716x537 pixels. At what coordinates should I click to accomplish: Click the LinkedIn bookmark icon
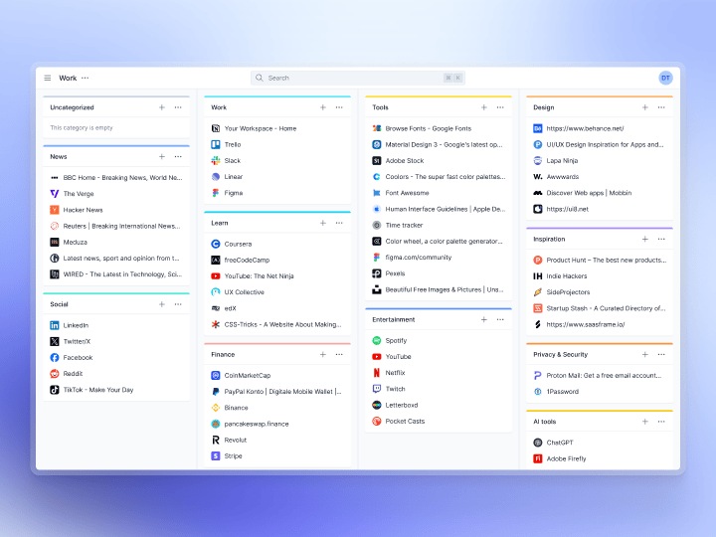coord(55,325)
